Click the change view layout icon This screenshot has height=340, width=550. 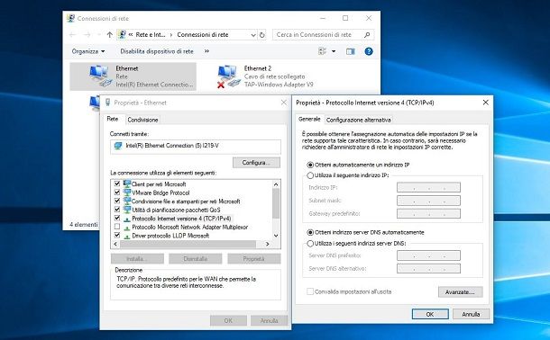click(322, 51)
